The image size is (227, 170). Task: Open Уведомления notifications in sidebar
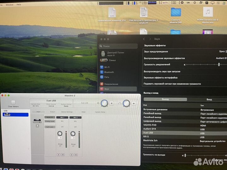coord(109,84)
